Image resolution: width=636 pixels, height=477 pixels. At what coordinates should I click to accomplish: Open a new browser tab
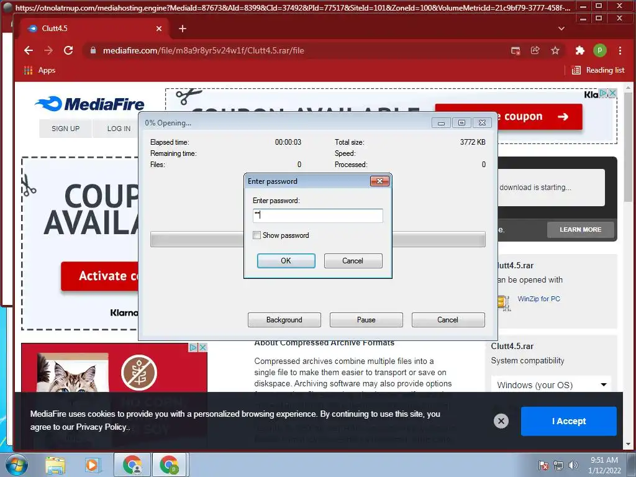click(x=183, y=29)
